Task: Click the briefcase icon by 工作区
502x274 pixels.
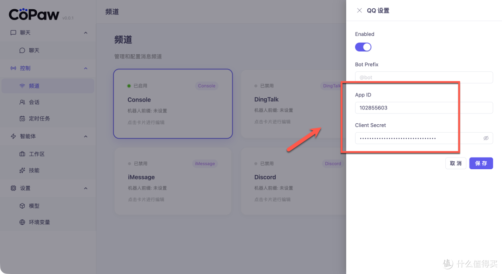Action: pyautogui.click(x=22, y=154)
